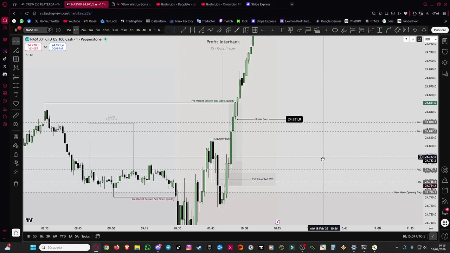Select the 1h timeframe
450x253 pixels.
pyautogui.click(x=131, y=30)
